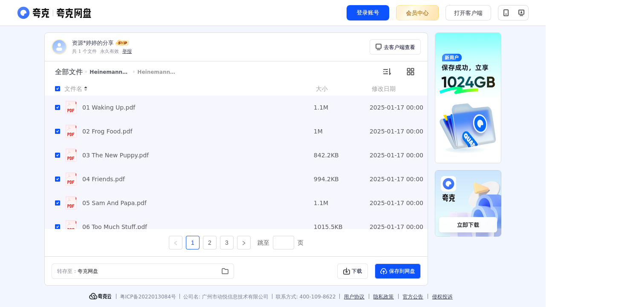This screenshot has height=307, width=619.
Task: Uncheck the checkbox for 03 The New Puppy.pdf
Action: point(58,155)
